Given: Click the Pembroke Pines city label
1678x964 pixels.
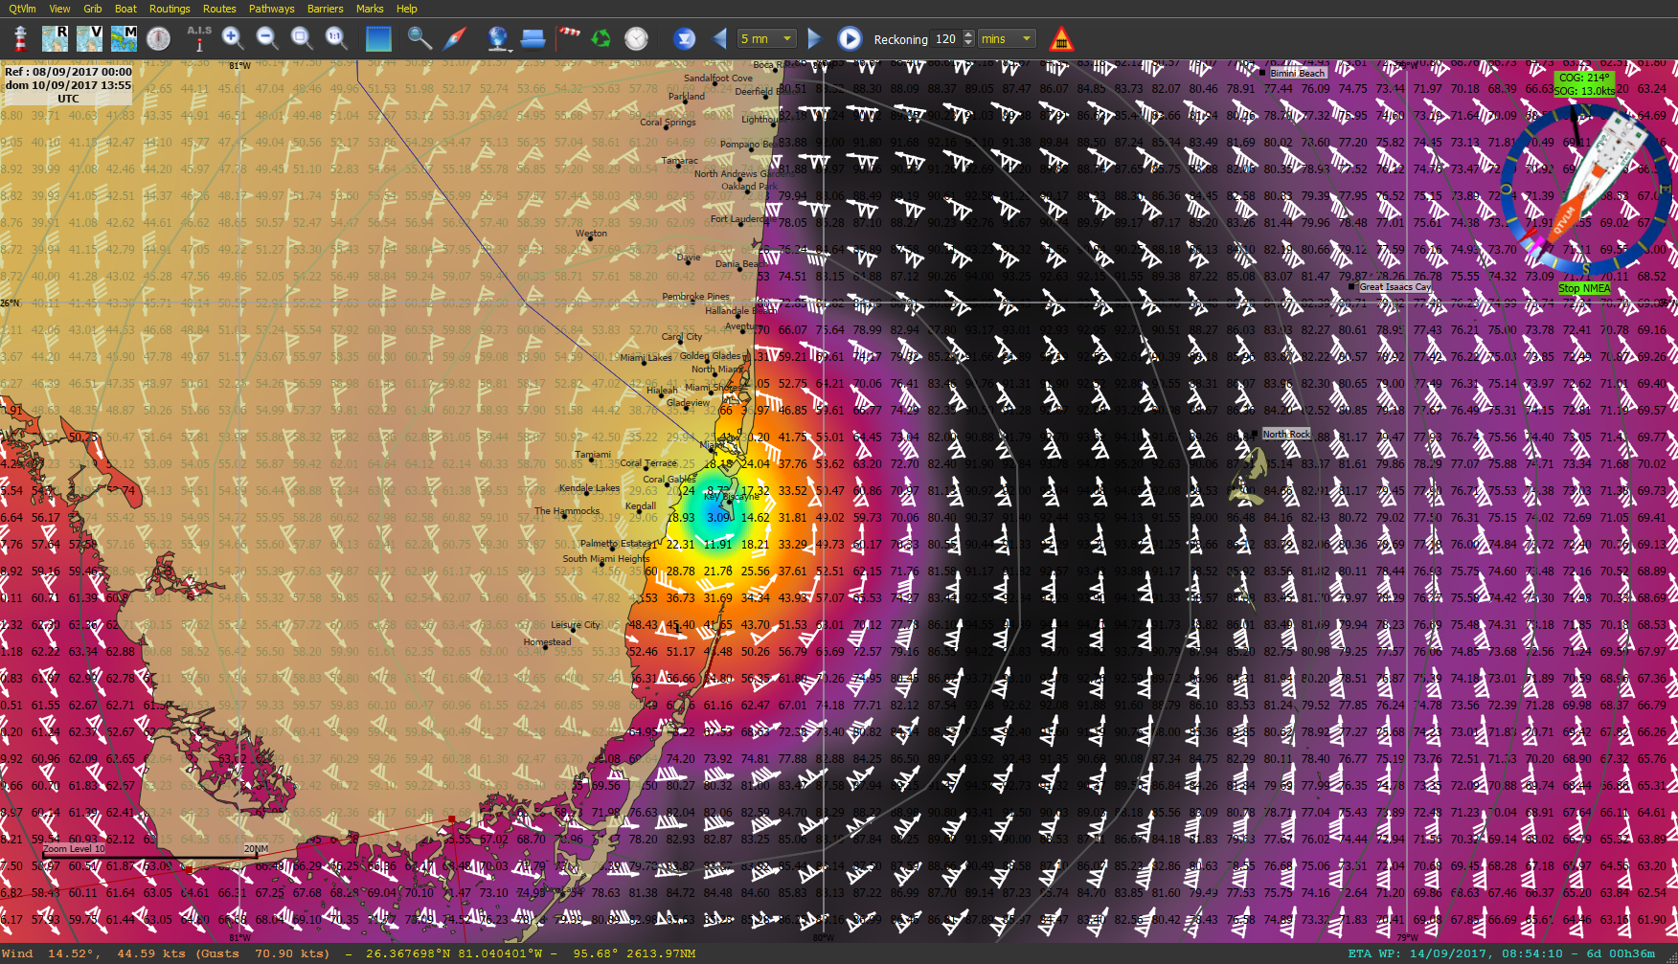Looking at the screenshot, I should point(696,297).
